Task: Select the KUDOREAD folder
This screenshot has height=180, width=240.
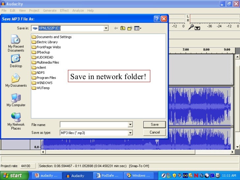Action: [43, 57]
